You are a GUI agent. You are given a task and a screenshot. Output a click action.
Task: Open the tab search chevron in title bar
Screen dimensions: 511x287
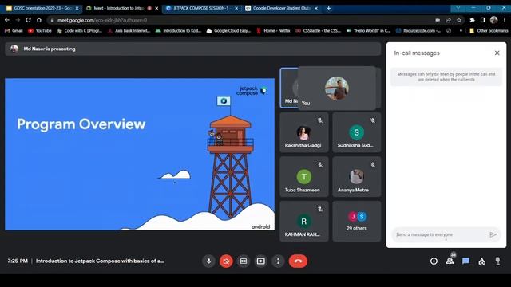458,8
